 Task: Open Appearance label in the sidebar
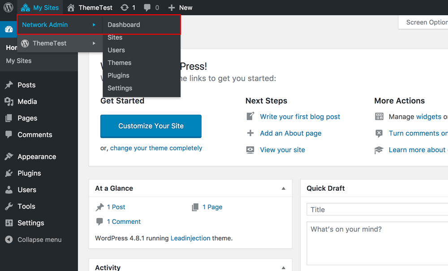point(37,157)
